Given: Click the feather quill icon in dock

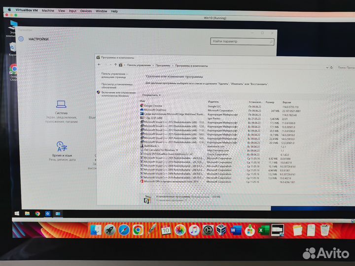Looking at the screenshot, I should pos(152,230).
